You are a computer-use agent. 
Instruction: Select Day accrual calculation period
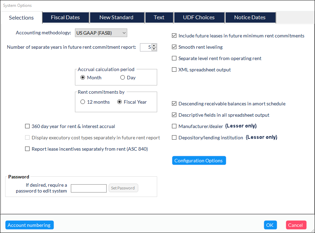123,78
